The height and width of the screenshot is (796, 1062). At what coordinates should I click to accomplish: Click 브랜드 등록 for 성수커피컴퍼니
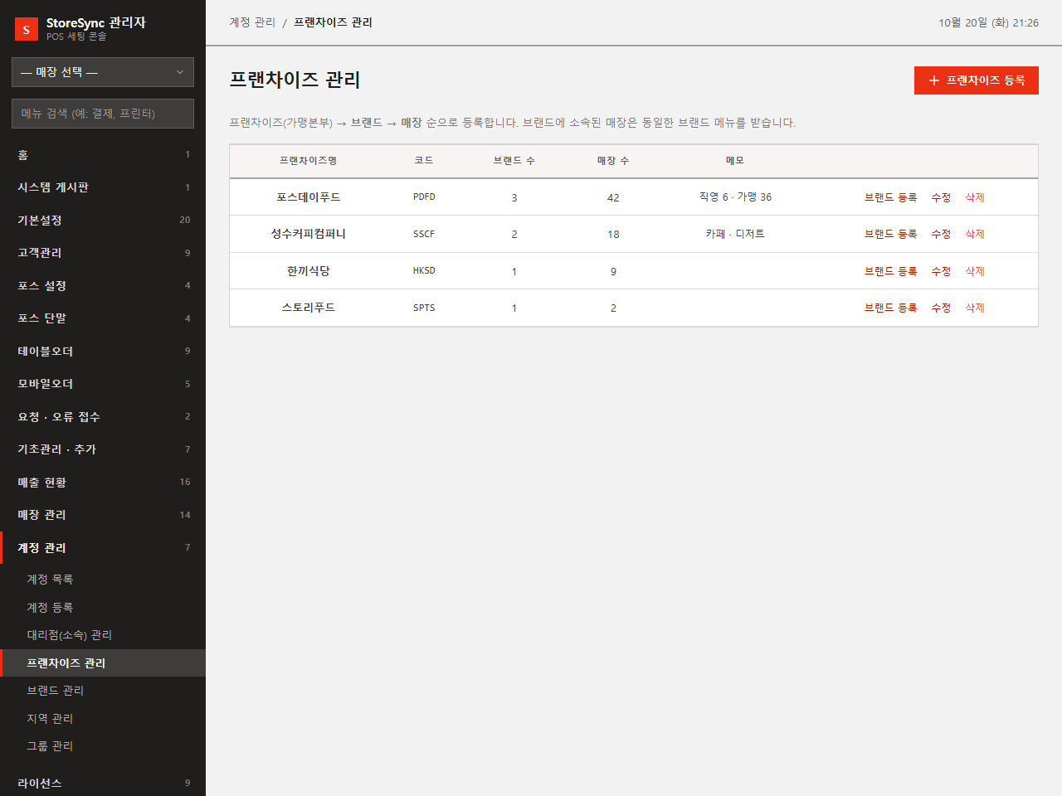coord(890,234)
